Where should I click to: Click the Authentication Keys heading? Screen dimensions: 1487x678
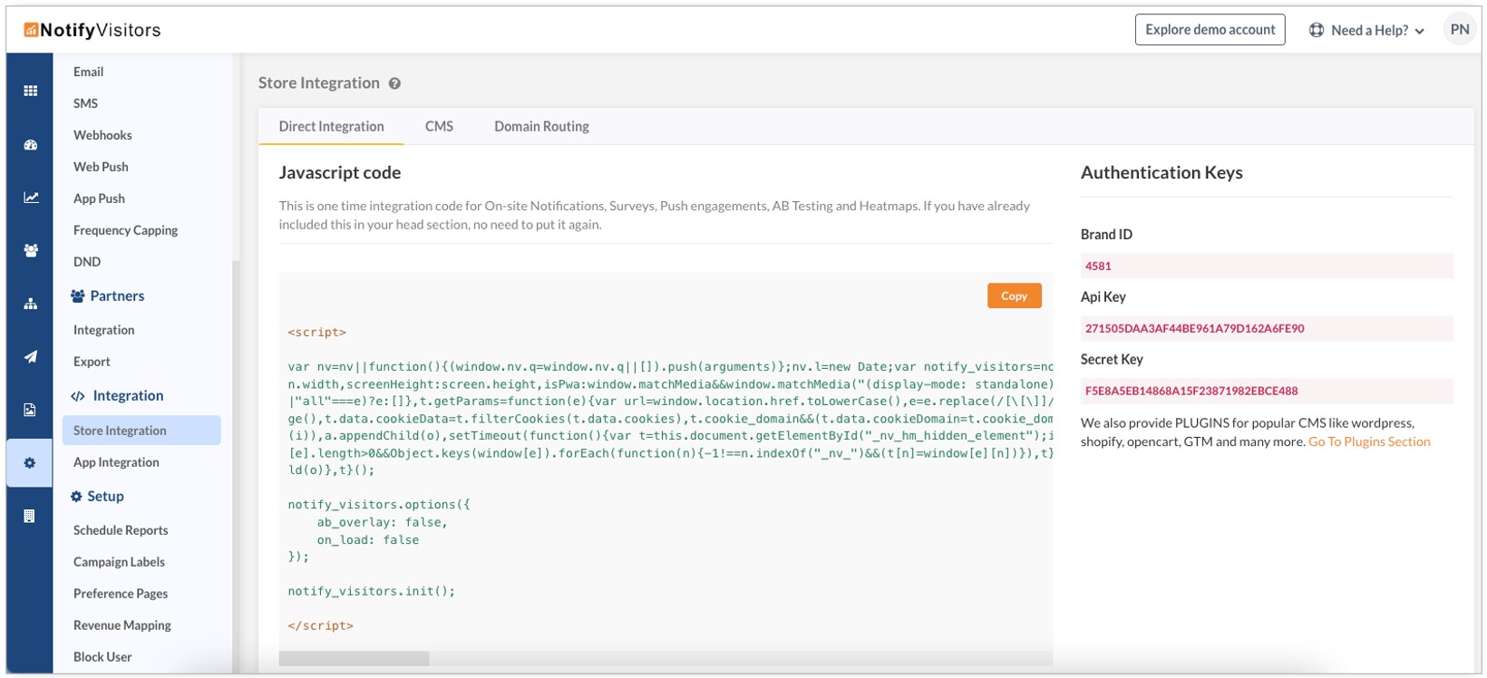pyautogui.click(x=1161, y=172)
